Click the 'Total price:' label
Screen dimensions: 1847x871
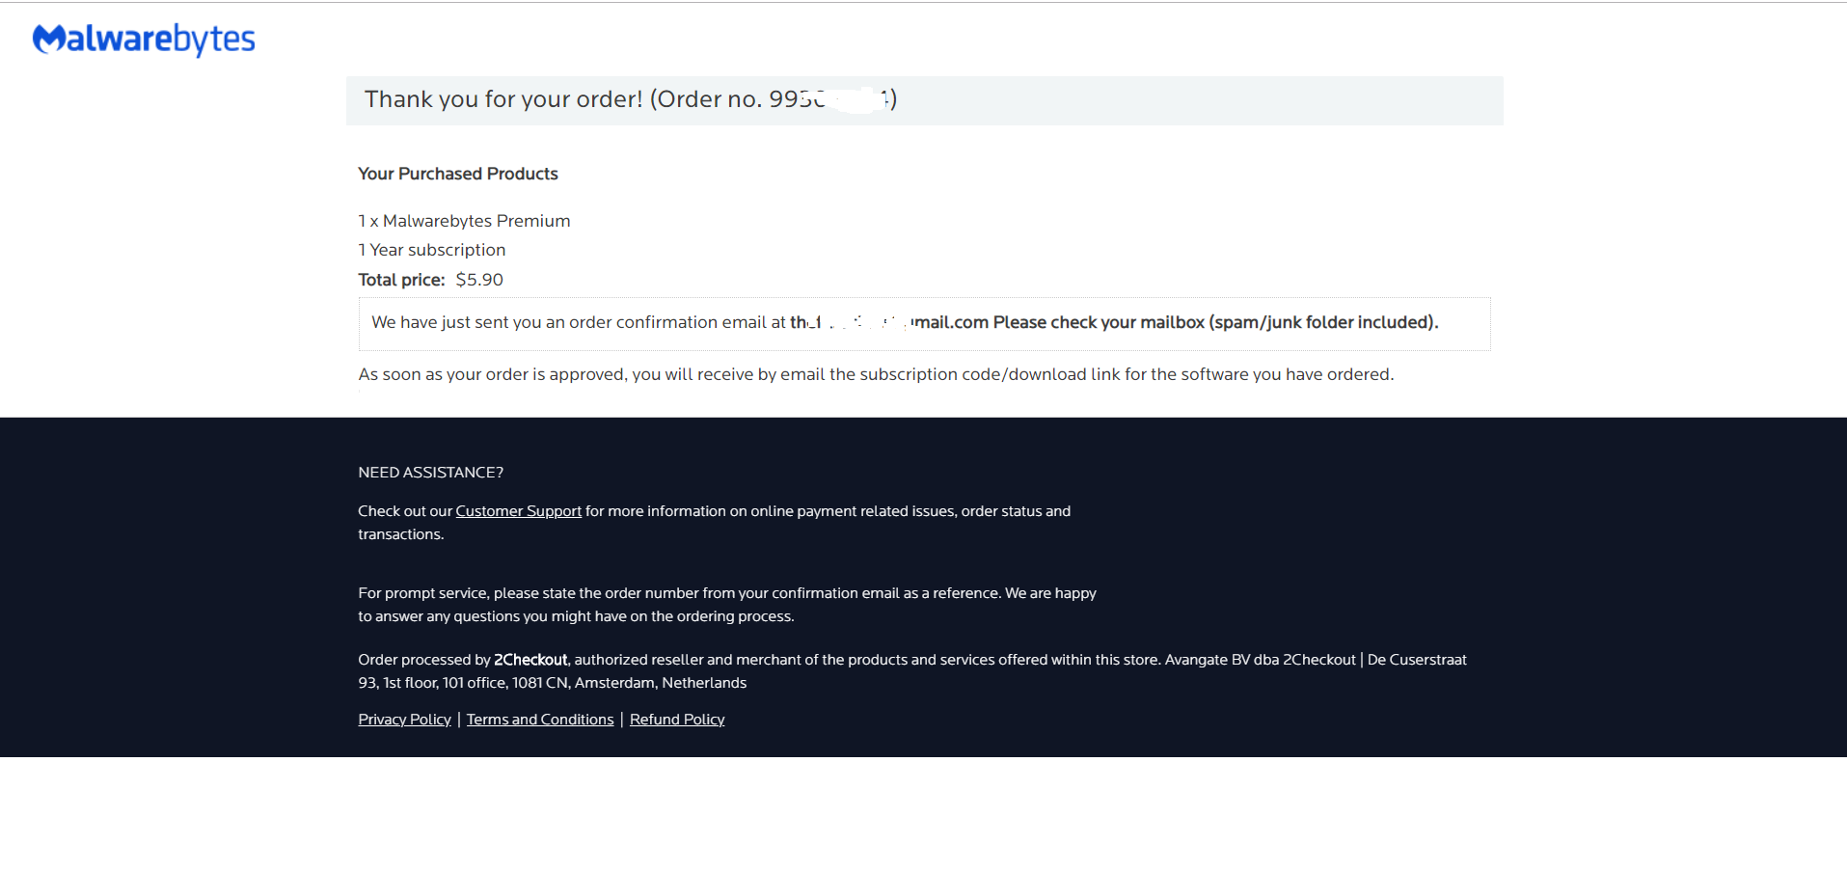(401, 280)
